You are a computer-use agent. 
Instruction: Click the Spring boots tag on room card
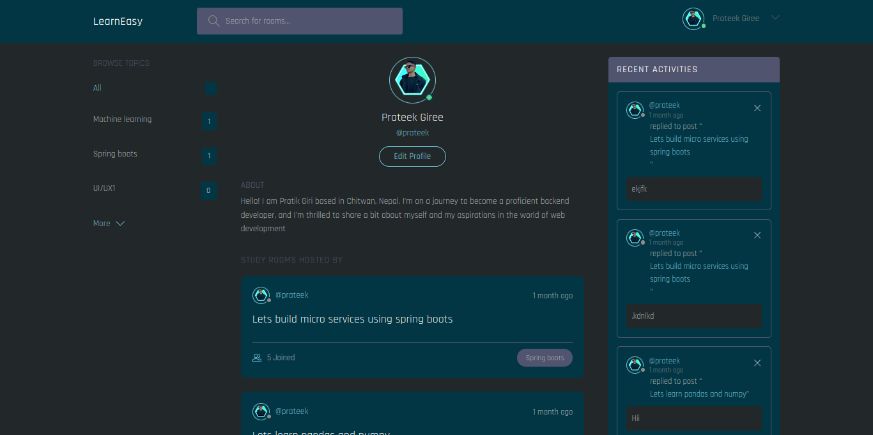pos(545,358)
